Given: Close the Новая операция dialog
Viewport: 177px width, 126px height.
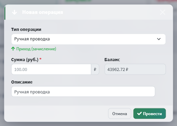Looking at the screenshot, I should 162,12.
